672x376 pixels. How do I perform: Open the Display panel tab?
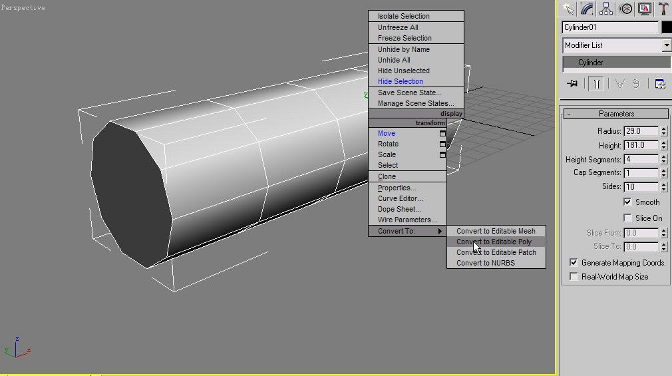(x=645, y=9)
